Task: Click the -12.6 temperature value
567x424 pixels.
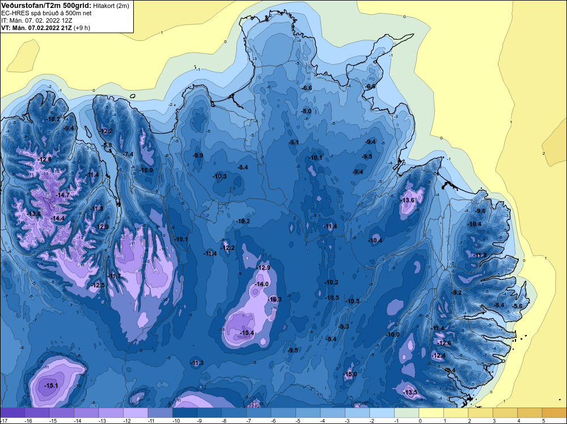Action: tap(444, 343)
